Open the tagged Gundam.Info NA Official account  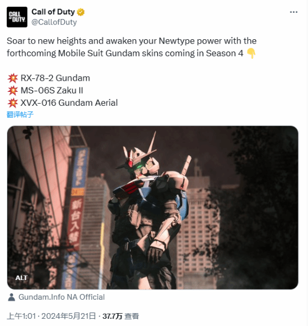(x=62, y=297)
